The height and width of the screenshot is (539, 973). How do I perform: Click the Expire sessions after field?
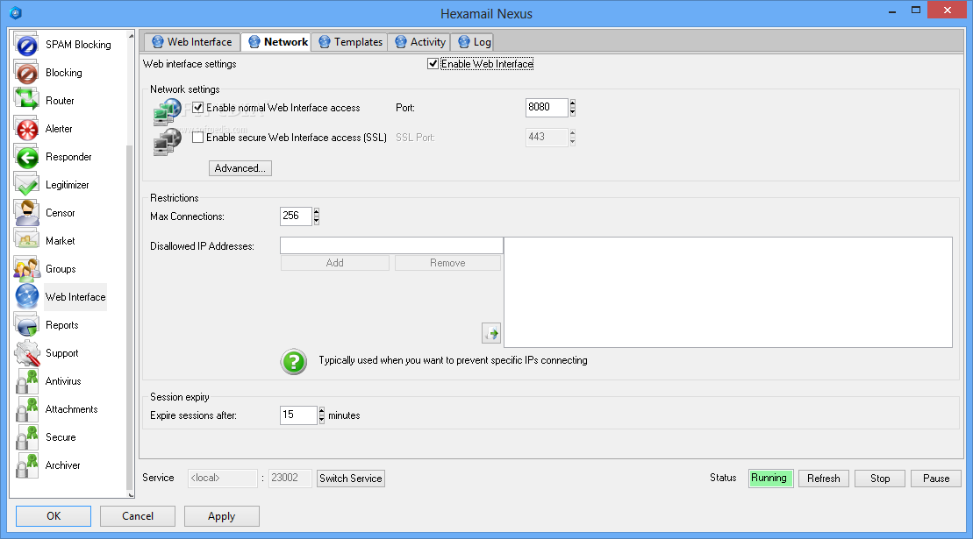[298, 415]
